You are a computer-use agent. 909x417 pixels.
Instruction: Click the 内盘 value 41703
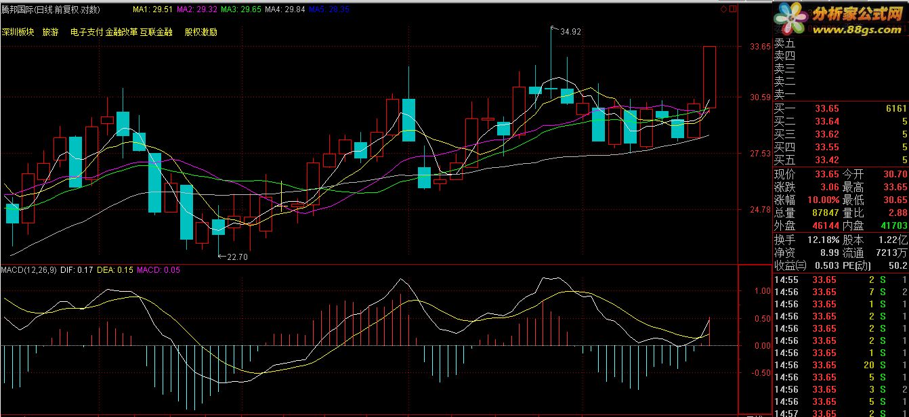[895, 227]
